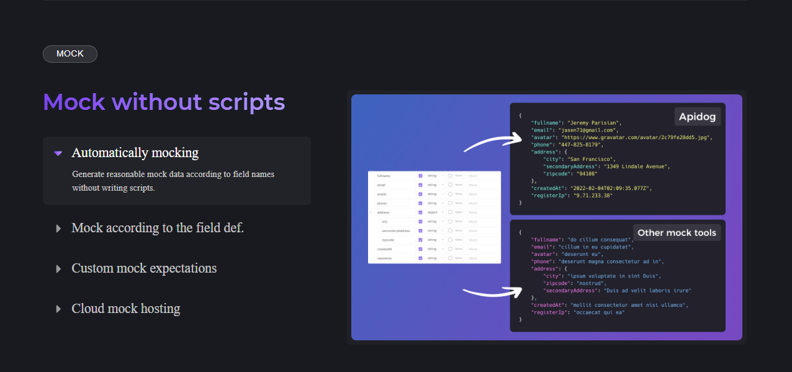Click the Mock input field in createdAt row
Viewport: 792px width, 372px height.
(482, 249)
